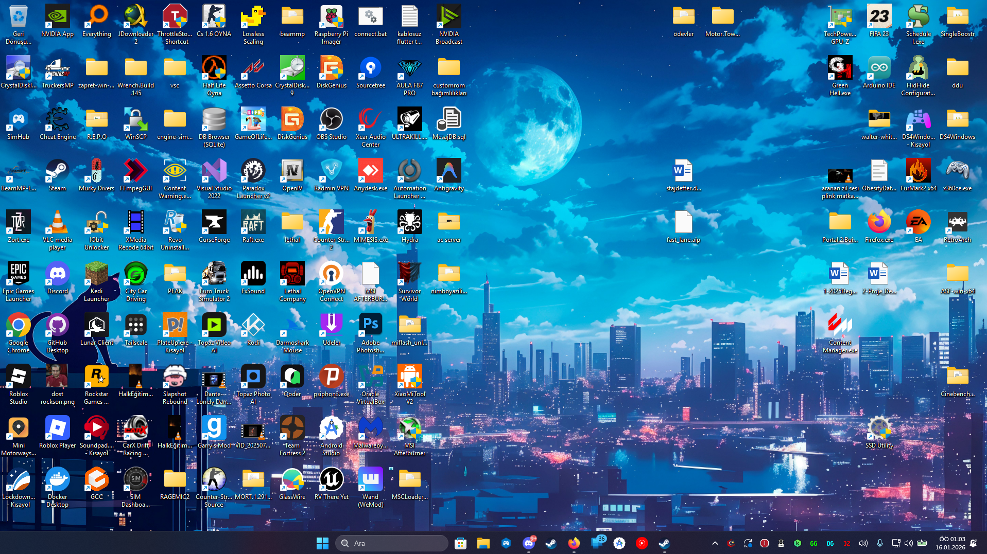
Task: Launch Lethal Company shortcut
Action: click(292, 281)
